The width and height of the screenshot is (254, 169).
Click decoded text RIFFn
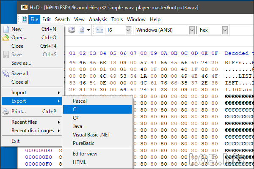(x=233, y=63)
